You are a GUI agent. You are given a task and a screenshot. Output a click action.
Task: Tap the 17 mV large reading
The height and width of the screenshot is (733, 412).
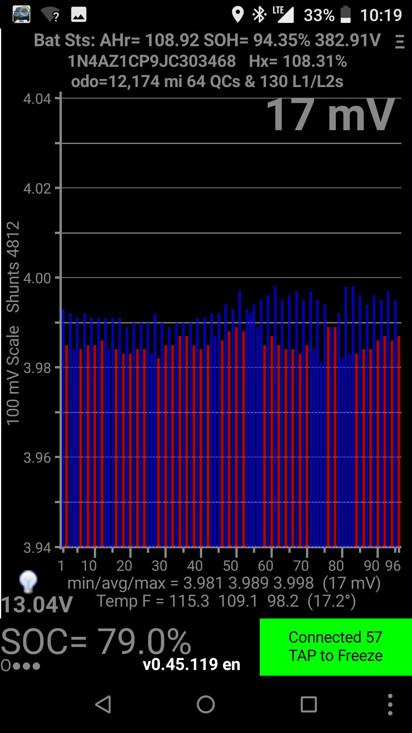pyautogui.click(x=330, y=115)
